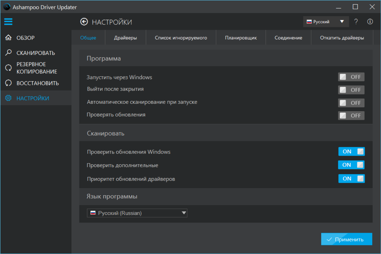
Task: Go to ОБЗОР in the sidebar
Action: (x=36, y=38)
